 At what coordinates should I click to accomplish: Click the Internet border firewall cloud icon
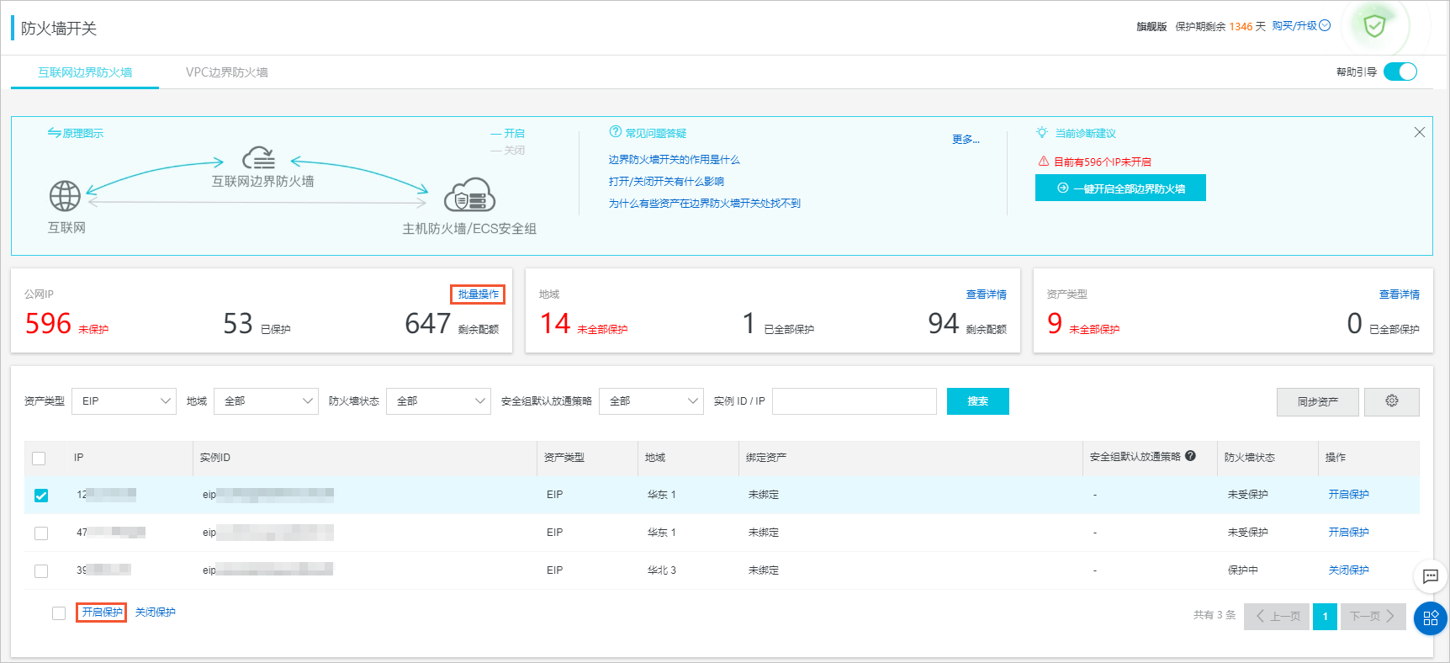pos(259,158)
